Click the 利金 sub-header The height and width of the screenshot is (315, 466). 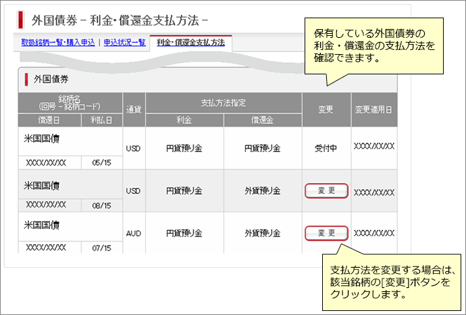click(184, 120)
